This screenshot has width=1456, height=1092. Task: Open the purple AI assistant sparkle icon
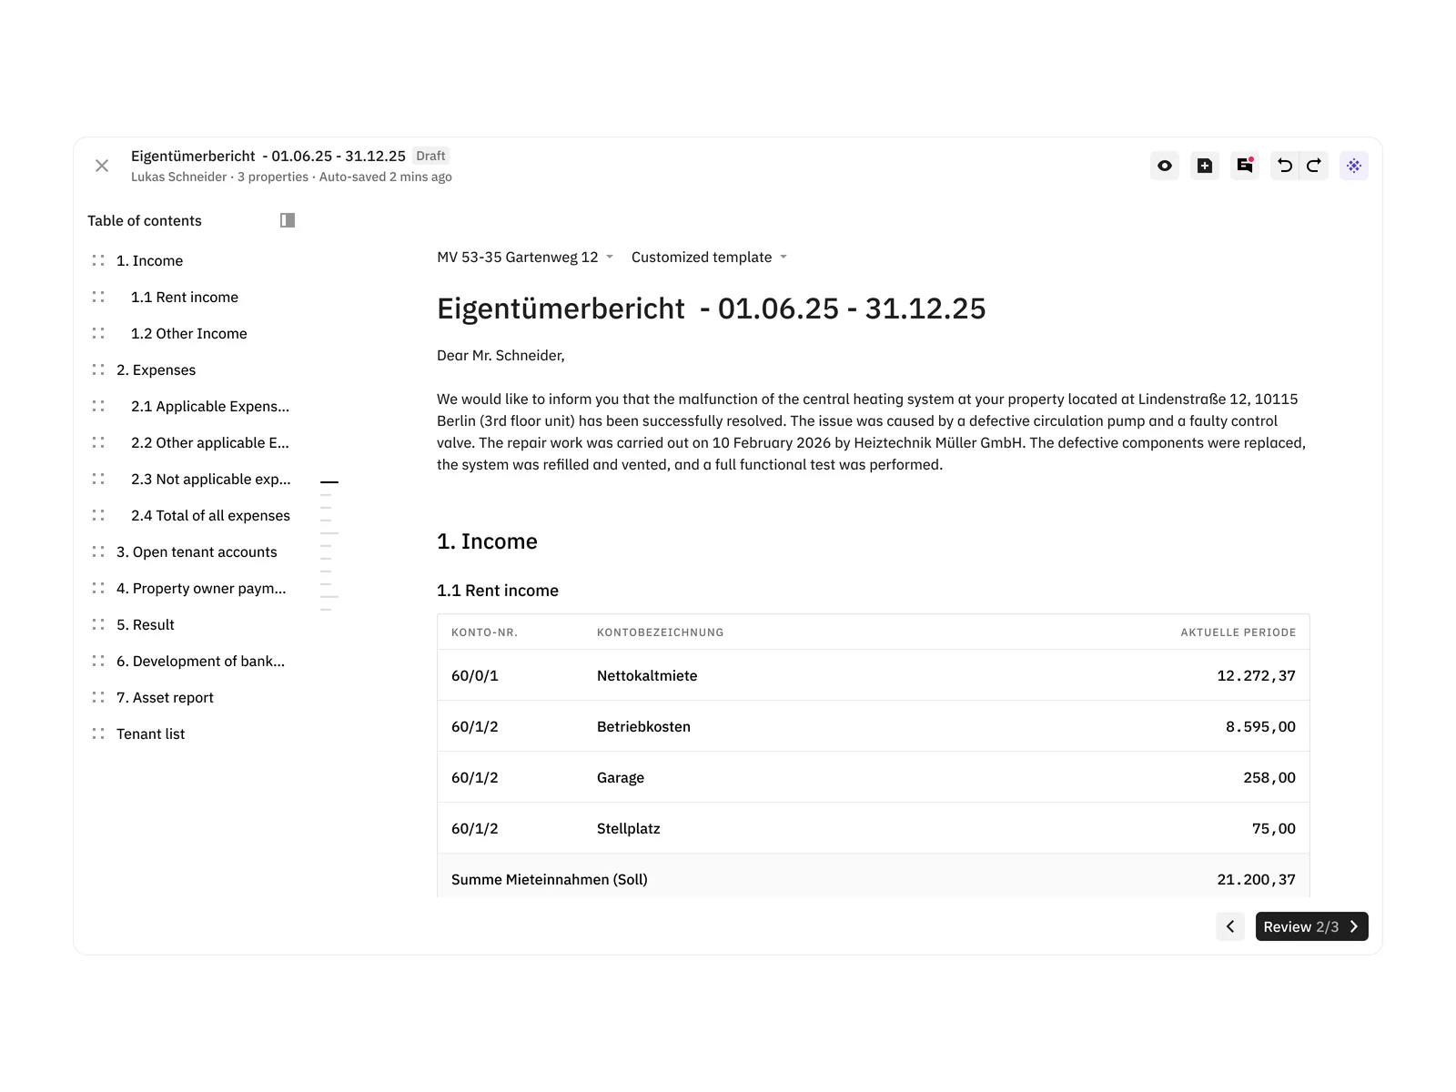[x=1354, y=166]
